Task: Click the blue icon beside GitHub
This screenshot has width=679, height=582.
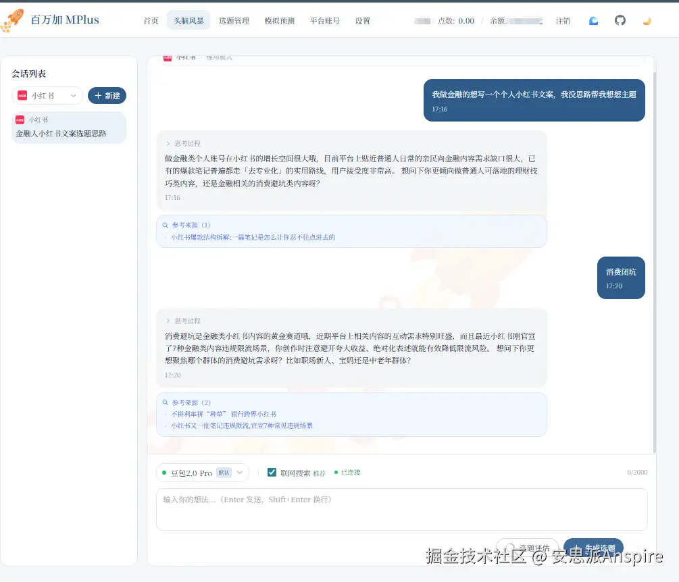Action: click(593, 21)
